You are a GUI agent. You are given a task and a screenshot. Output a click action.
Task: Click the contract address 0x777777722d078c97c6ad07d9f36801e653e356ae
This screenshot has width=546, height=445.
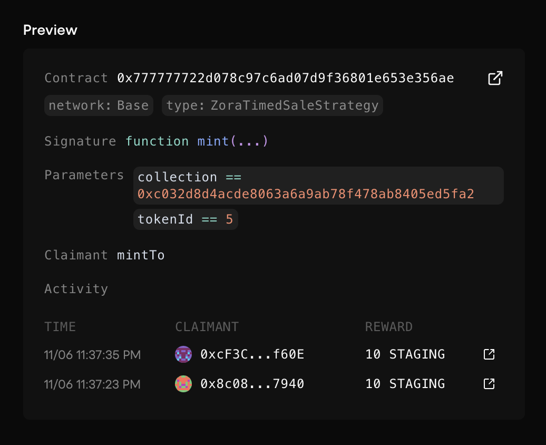[285, 78]
